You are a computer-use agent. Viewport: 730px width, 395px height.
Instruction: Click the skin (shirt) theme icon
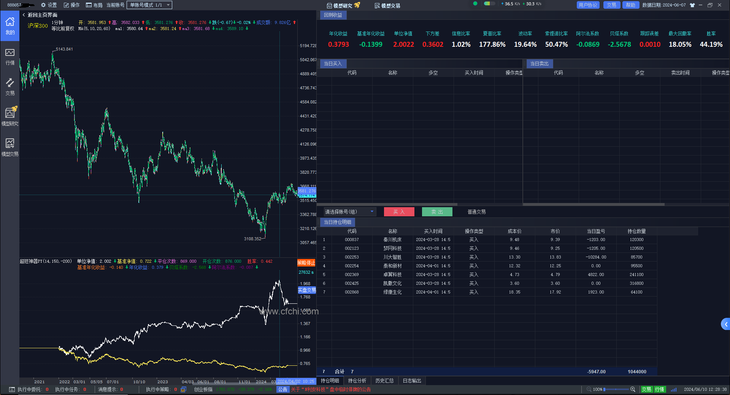(x=692, y=5)
